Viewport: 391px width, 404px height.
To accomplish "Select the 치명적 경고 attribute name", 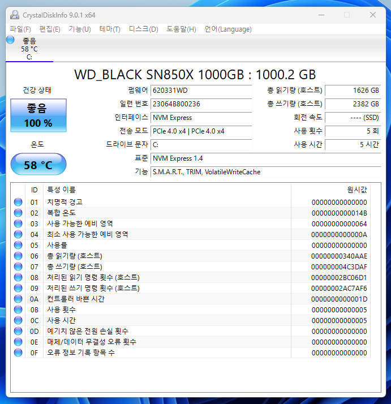I will coord(65,202).
